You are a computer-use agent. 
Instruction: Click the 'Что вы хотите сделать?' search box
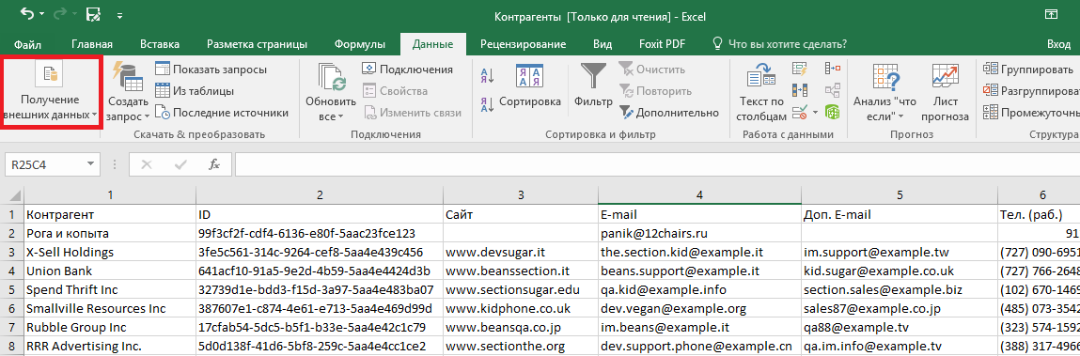[780, 44]
